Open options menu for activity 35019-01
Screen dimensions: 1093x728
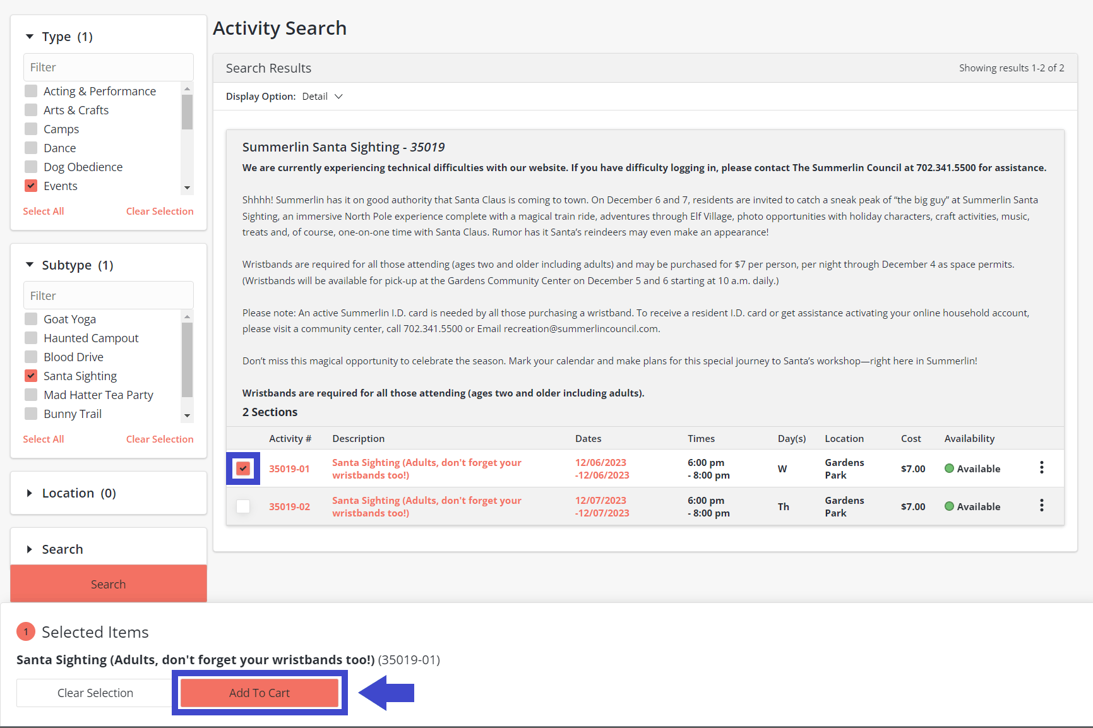point(1041,468)
